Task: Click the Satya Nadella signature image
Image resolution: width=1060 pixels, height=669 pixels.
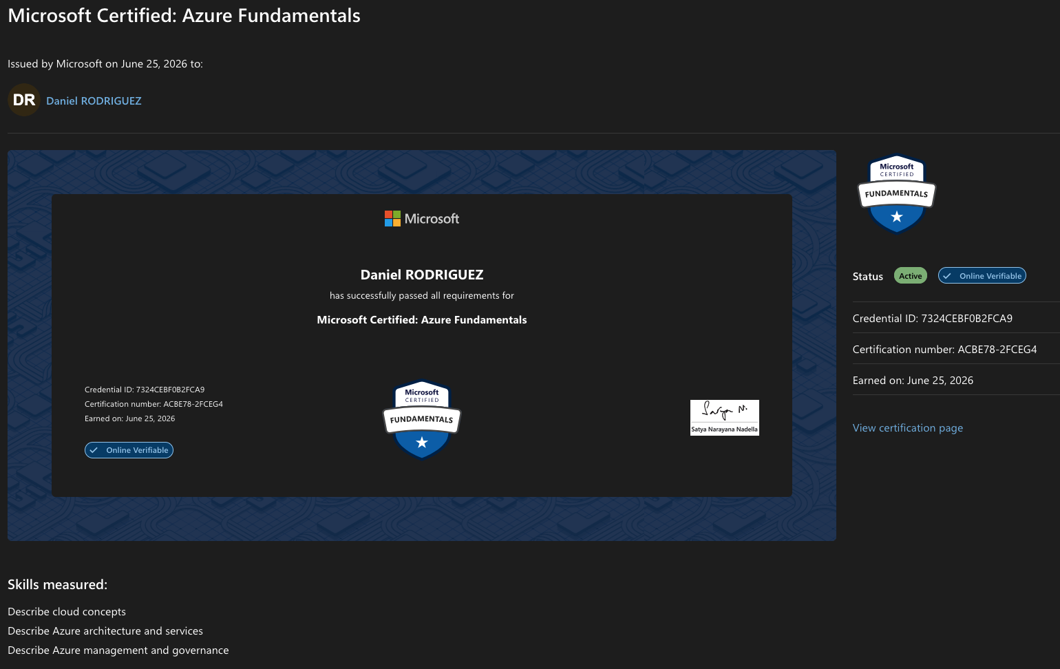Action: click(725, 418)
